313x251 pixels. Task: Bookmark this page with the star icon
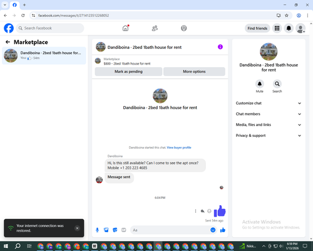287,16
